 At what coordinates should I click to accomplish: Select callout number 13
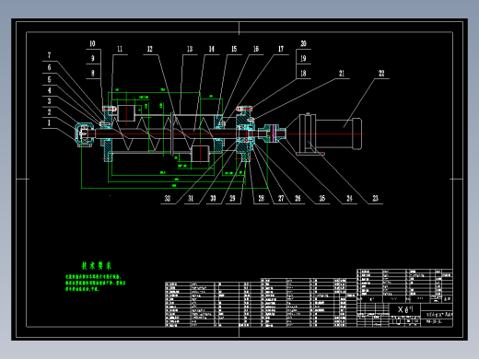(x=190, y=49)
